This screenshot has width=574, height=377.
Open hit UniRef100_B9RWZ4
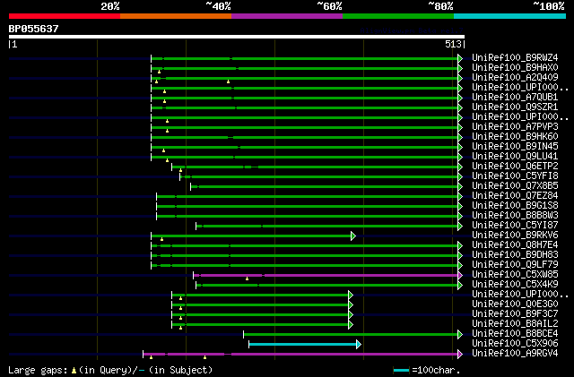515,57
